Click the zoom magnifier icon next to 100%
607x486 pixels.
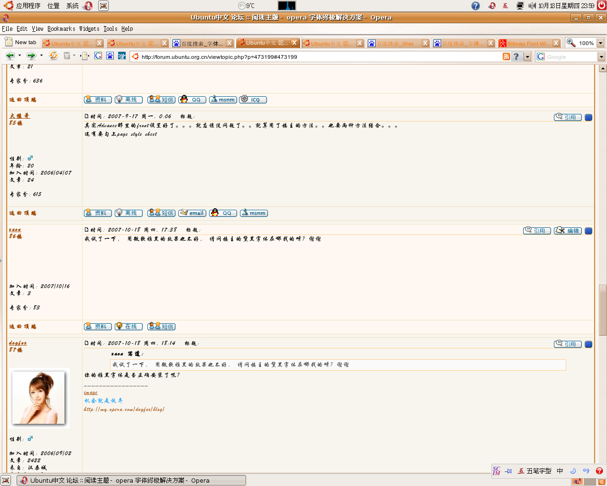coord(571,43)
